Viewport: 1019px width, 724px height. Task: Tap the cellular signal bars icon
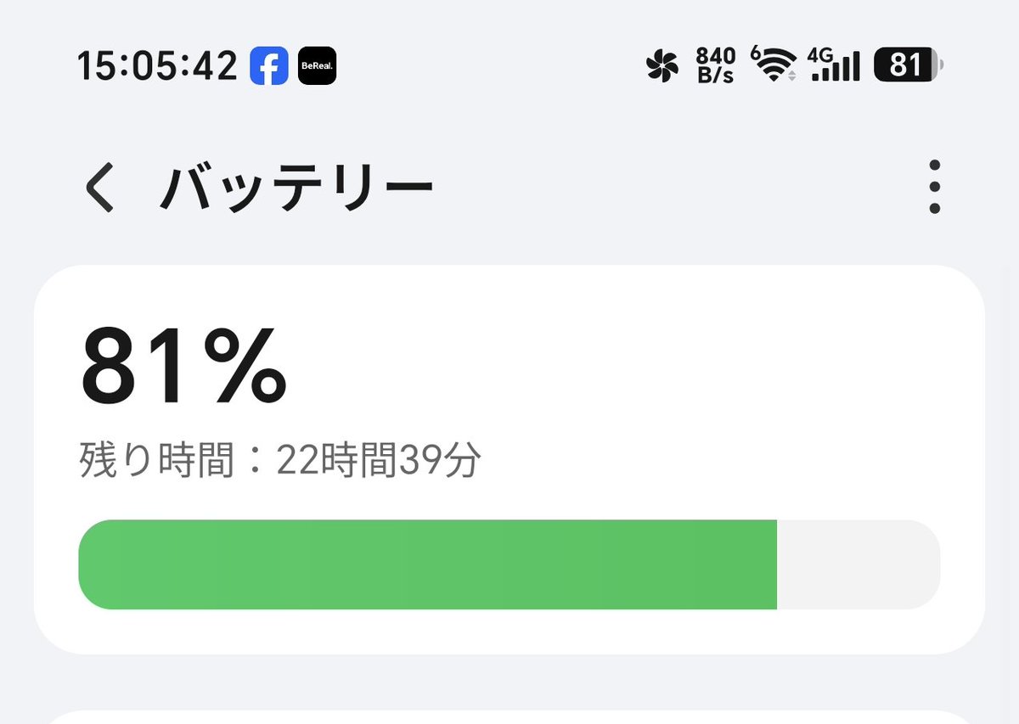tap(836, 67)
